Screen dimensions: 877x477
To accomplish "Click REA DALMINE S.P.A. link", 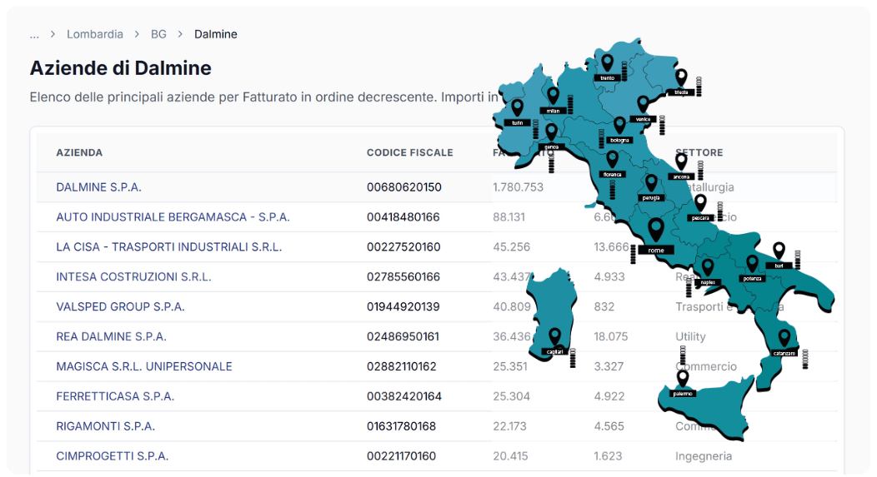I will (x=112, y=336).
